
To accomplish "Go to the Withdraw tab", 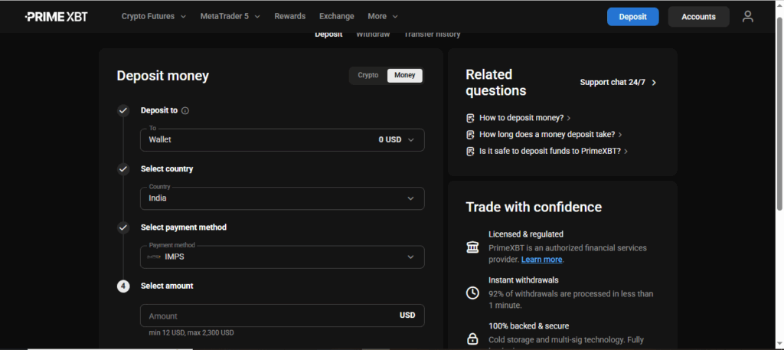I will point(373,34).
